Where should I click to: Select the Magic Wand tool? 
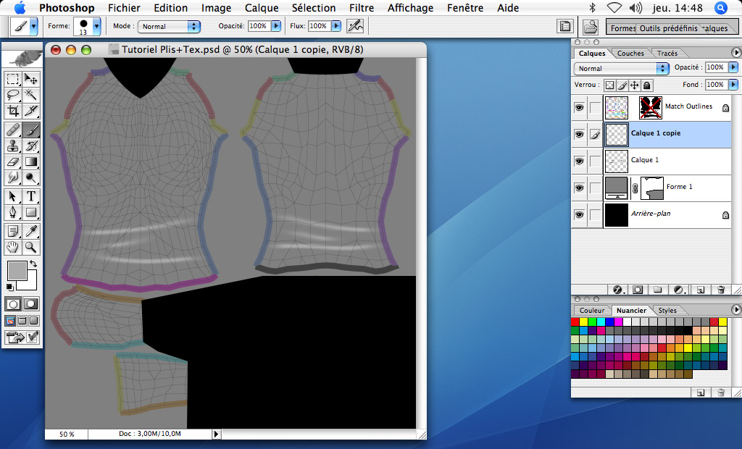[31, 95]
